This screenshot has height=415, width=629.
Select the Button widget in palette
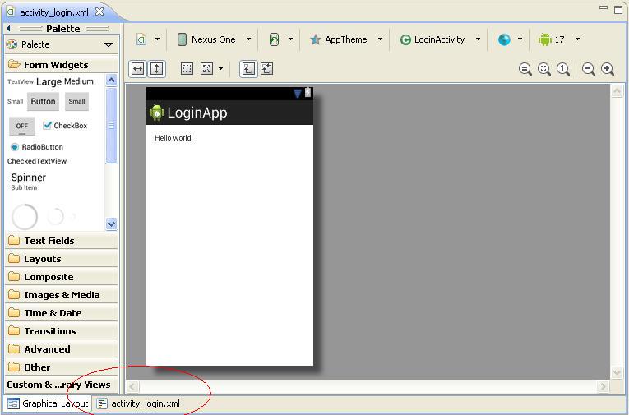pos(43,101)
